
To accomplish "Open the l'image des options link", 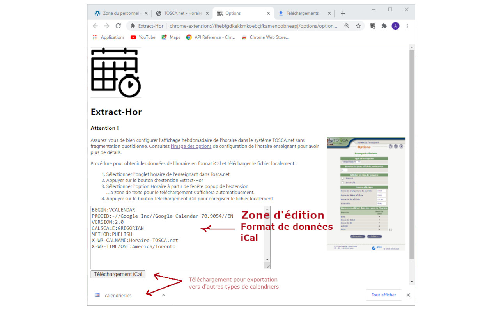I will coord(191,146).
